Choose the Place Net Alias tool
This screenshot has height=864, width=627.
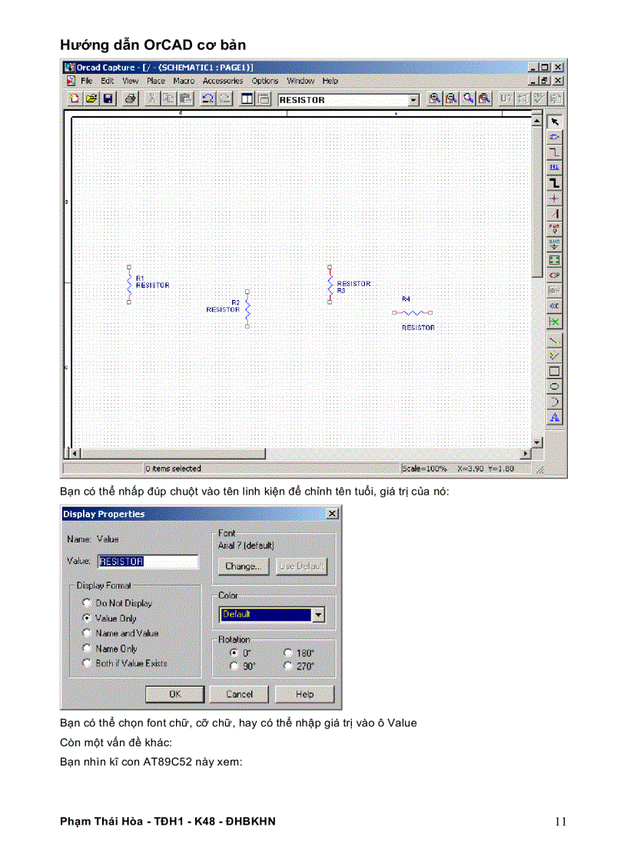tap(554, 167)
